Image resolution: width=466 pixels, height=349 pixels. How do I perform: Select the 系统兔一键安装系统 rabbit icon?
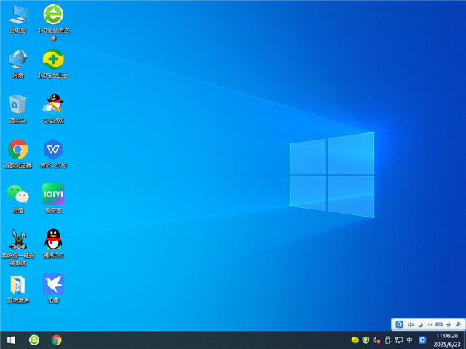pyautogui.click(x=17, y=247)
